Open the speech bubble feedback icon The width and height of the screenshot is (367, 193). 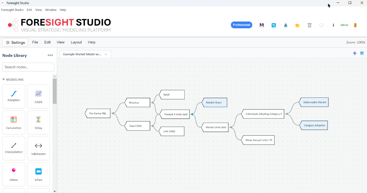tap(321, 25)
